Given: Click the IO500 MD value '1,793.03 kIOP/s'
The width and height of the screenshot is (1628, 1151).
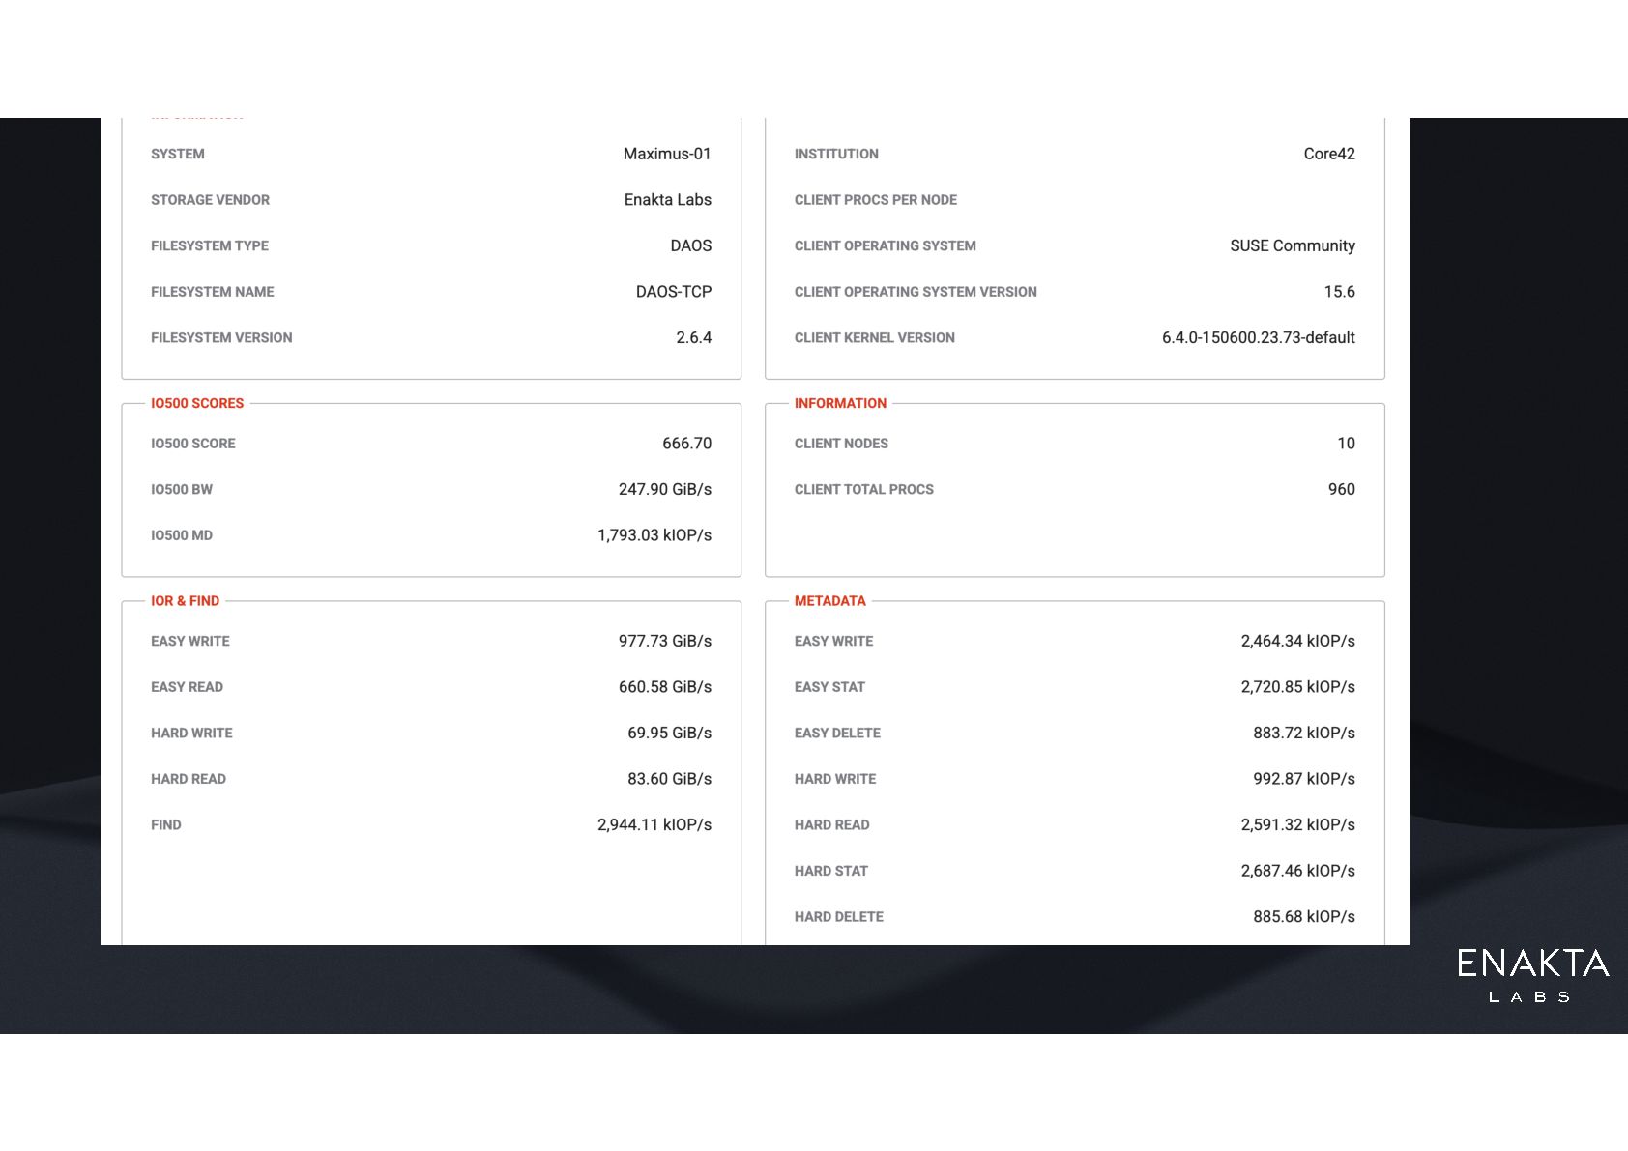Looking at the screenshot, I should coord(654,535).
